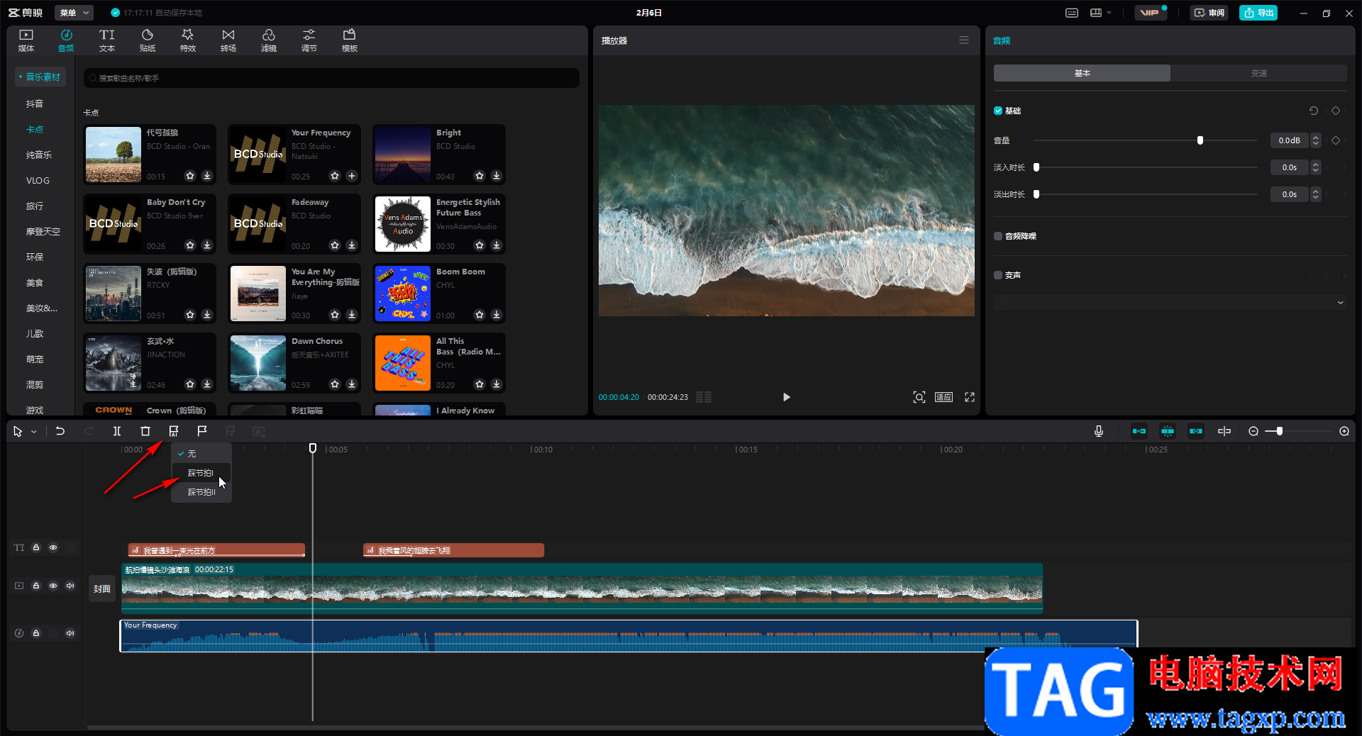Image resolution: width=1362 pixels, height=736 pixels.
Task: Click the flag marker icon
Action: click(x=202, y=431)
